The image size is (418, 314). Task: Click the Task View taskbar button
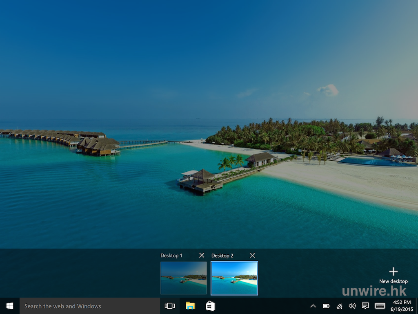[170, 306]
